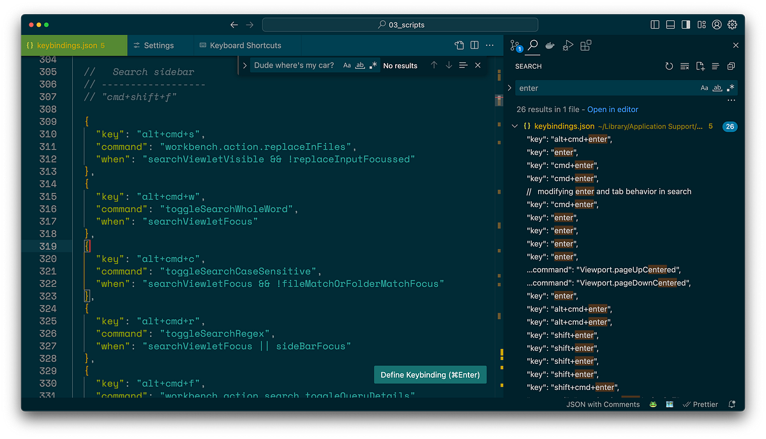Focus the search input containing 'enter'

(606, 88)
